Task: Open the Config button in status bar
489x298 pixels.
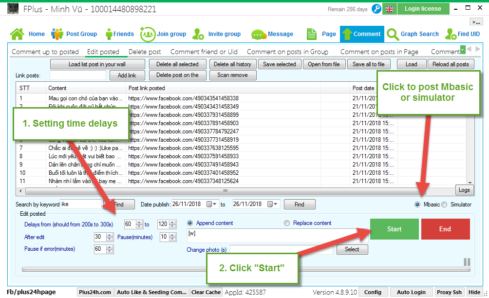Action: (x=373, y=292)
